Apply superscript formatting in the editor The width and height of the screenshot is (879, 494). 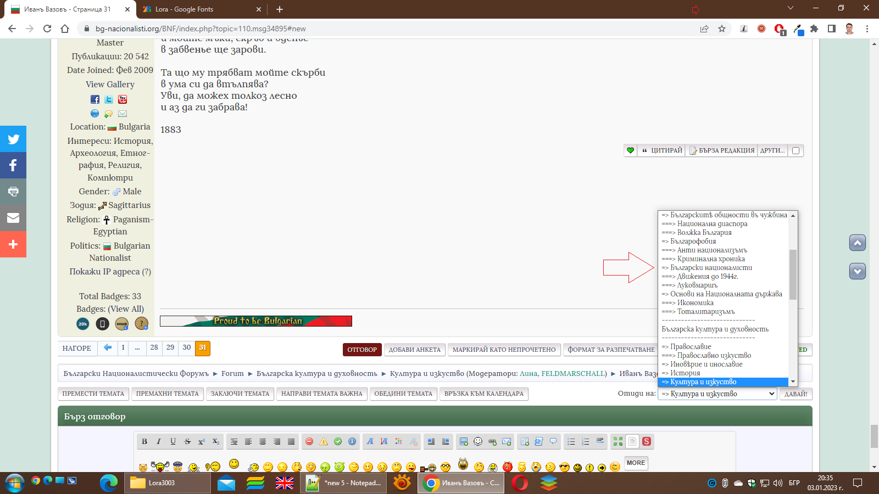[202, 441]
